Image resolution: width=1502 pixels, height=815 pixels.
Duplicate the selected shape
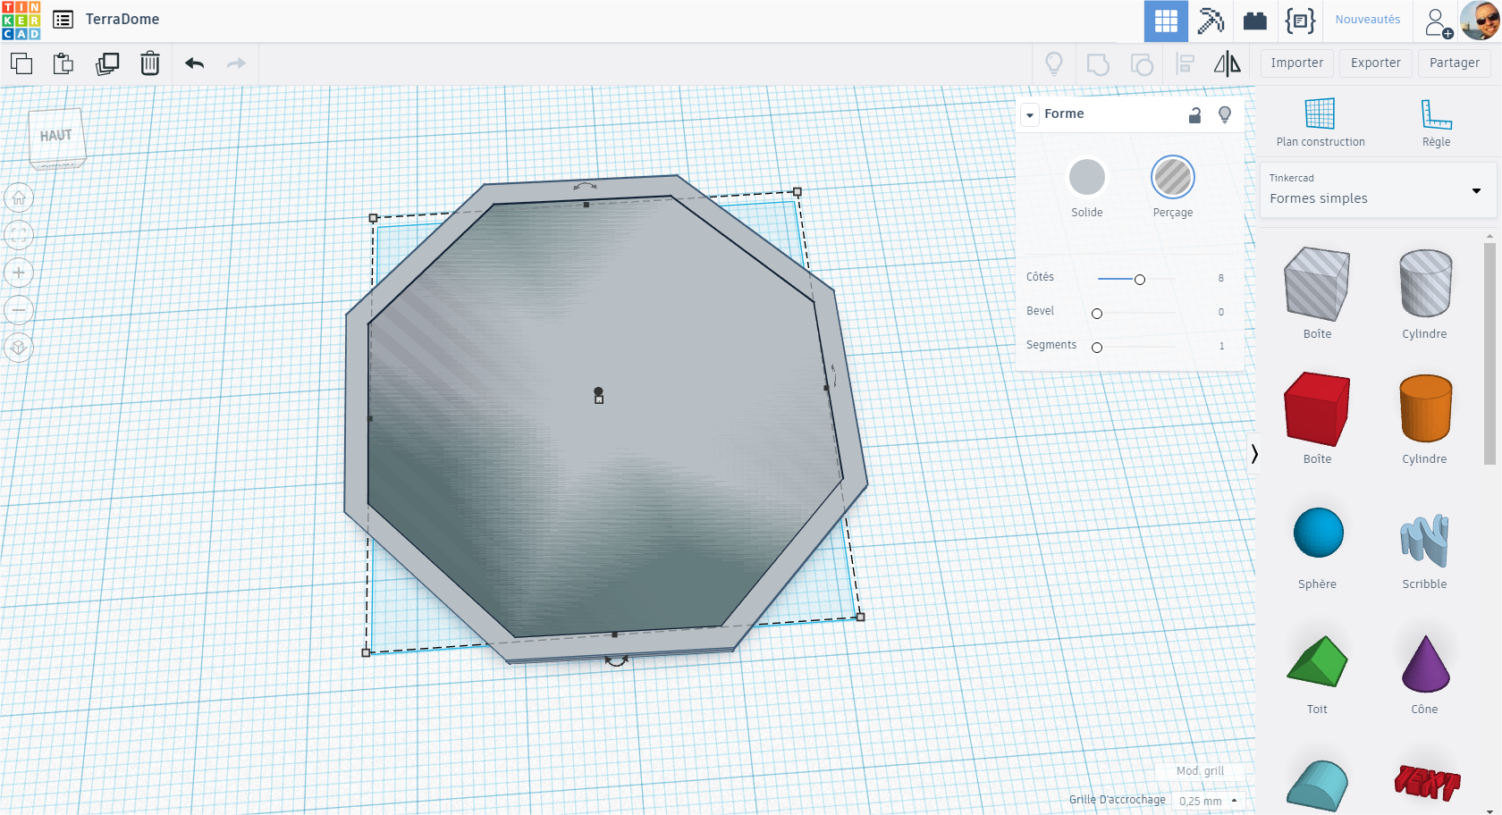[107, 63]
